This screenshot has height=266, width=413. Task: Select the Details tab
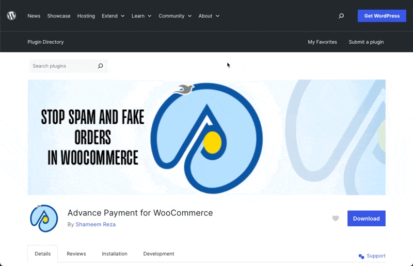coord(43,254)
